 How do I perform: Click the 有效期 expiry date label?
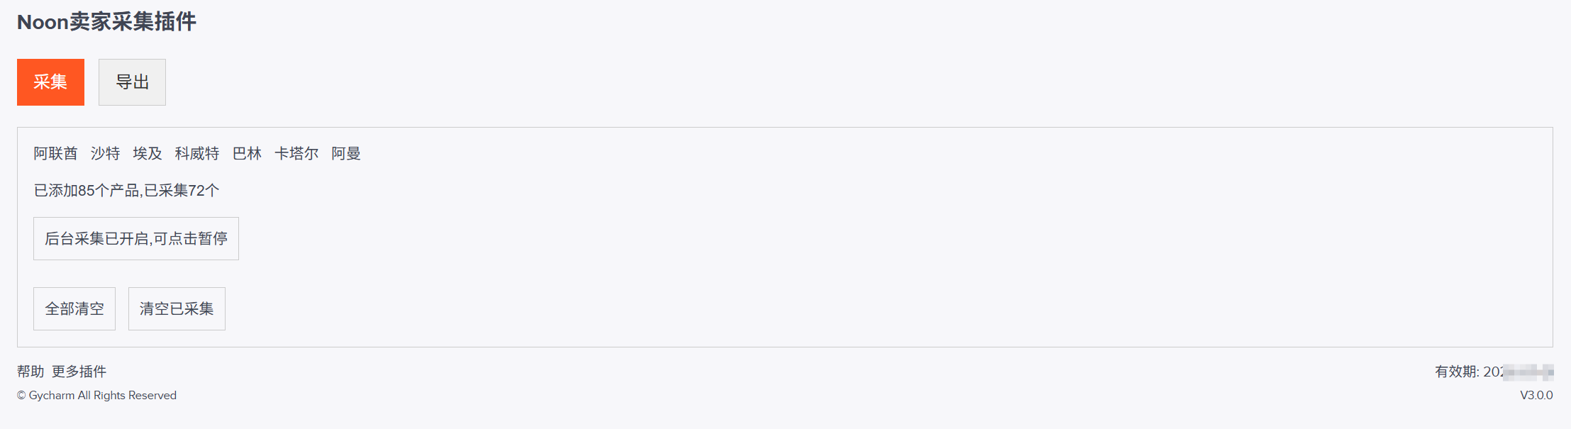click(1494, 372)
